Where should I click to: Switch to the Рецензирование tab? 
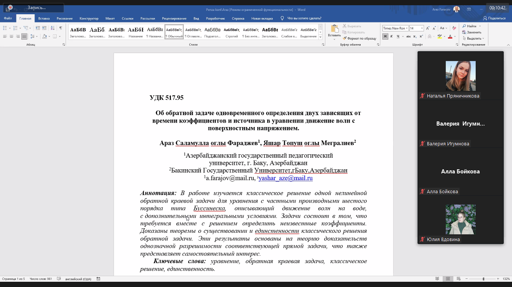[174, 18]
